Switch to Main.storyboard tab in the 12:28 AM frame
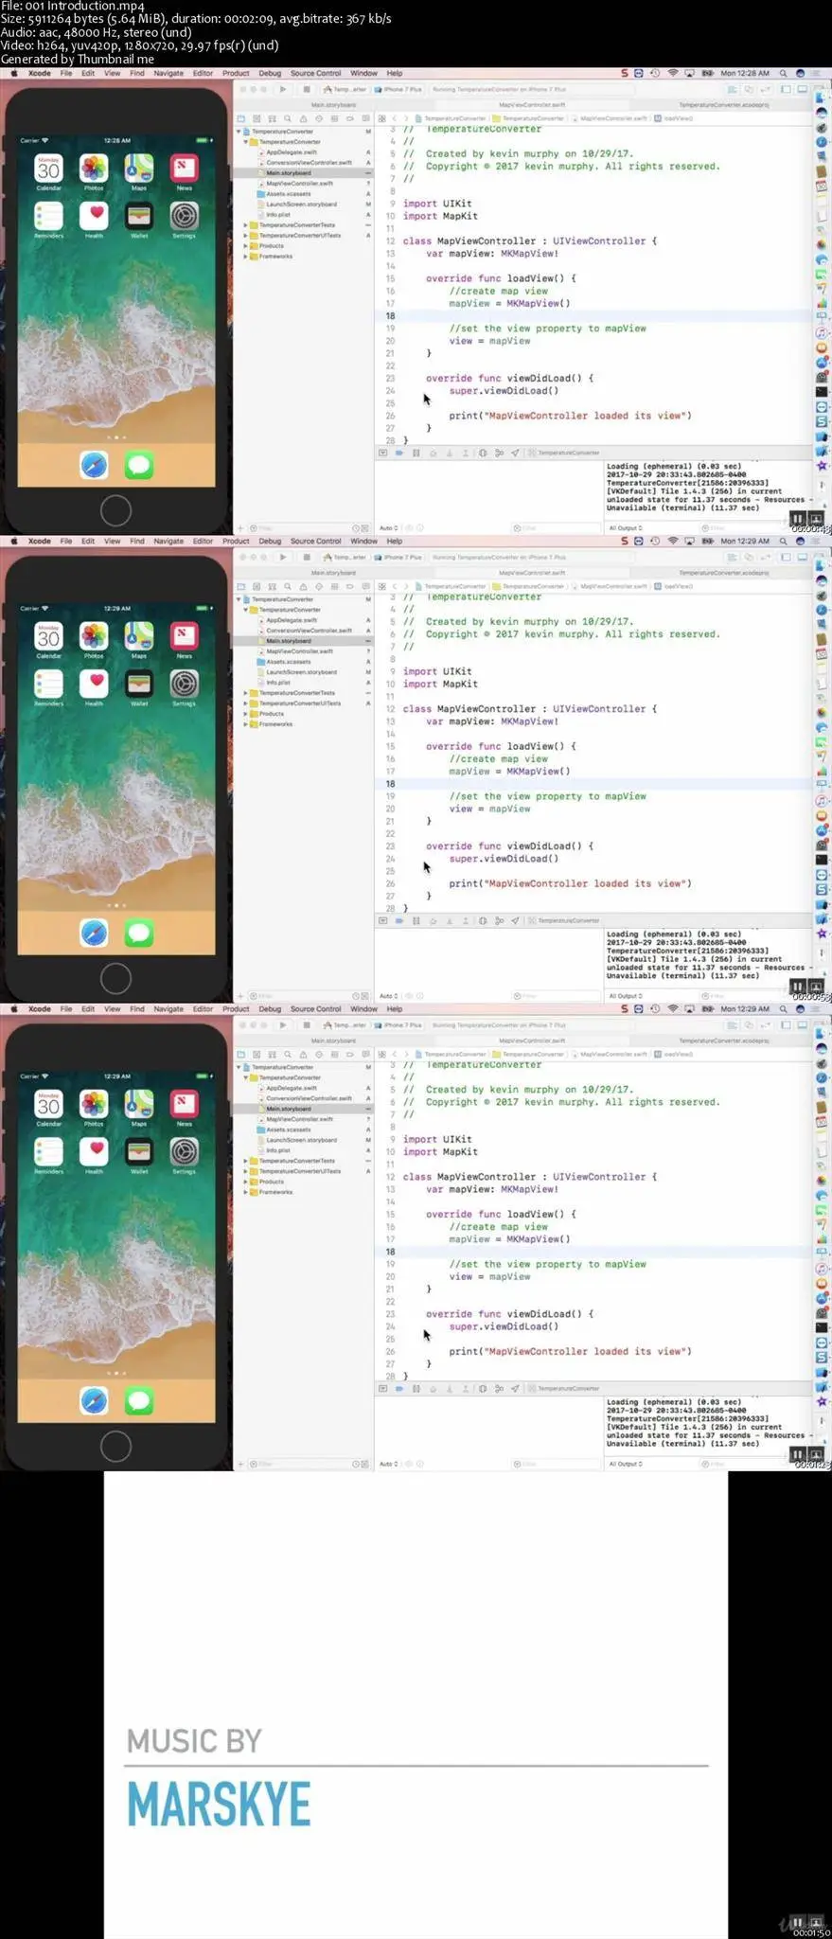The width and height of the screenshot is (832, 1939). tap(333, 105)
